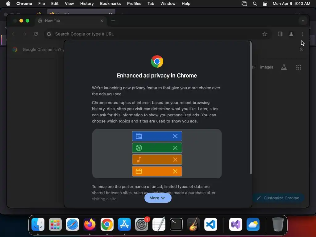Open the Help menu

[x=186, y=3]
